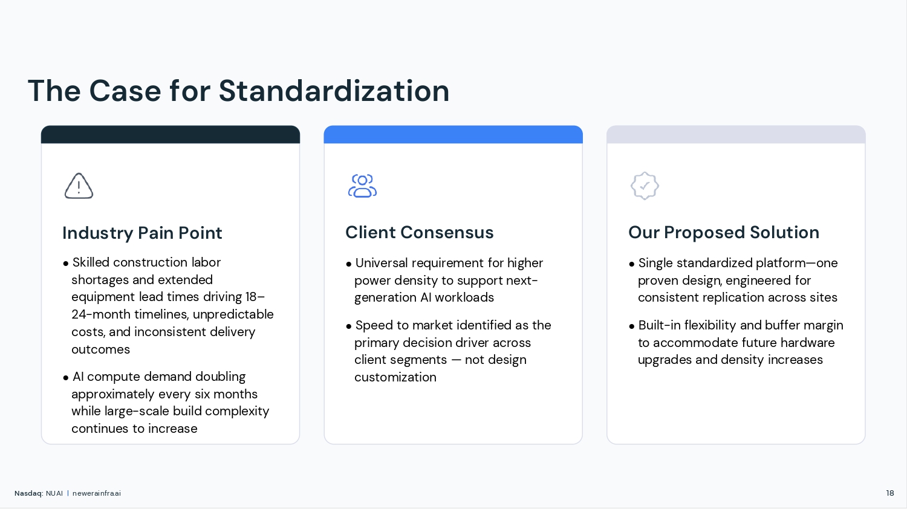
Task: Click the slide page number 18
Action: 889,493
